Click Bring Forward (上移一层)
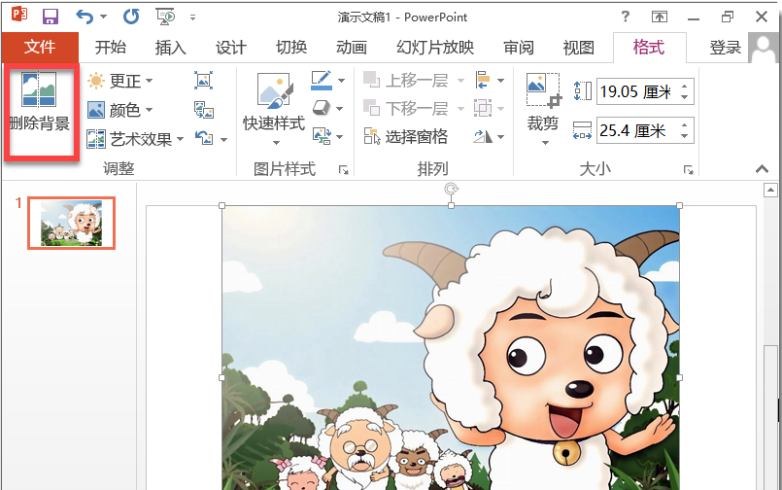Viewport: 782px width, 490px height. [414, 81]
